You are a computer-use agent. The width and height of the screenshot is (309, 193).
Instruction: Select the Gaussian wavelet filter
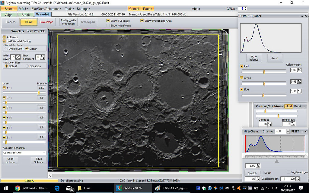click(x=27, y=66)
